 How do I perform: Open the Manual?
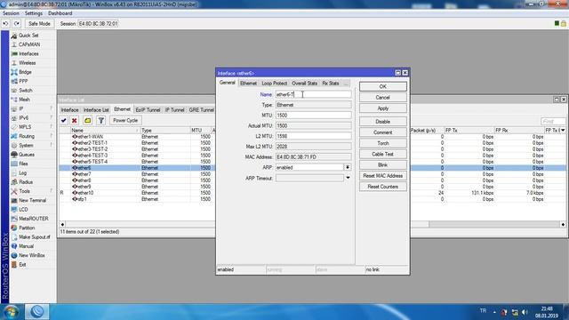26,246
